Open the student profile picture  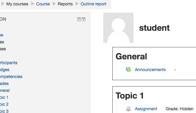click(x=118, y=28)
